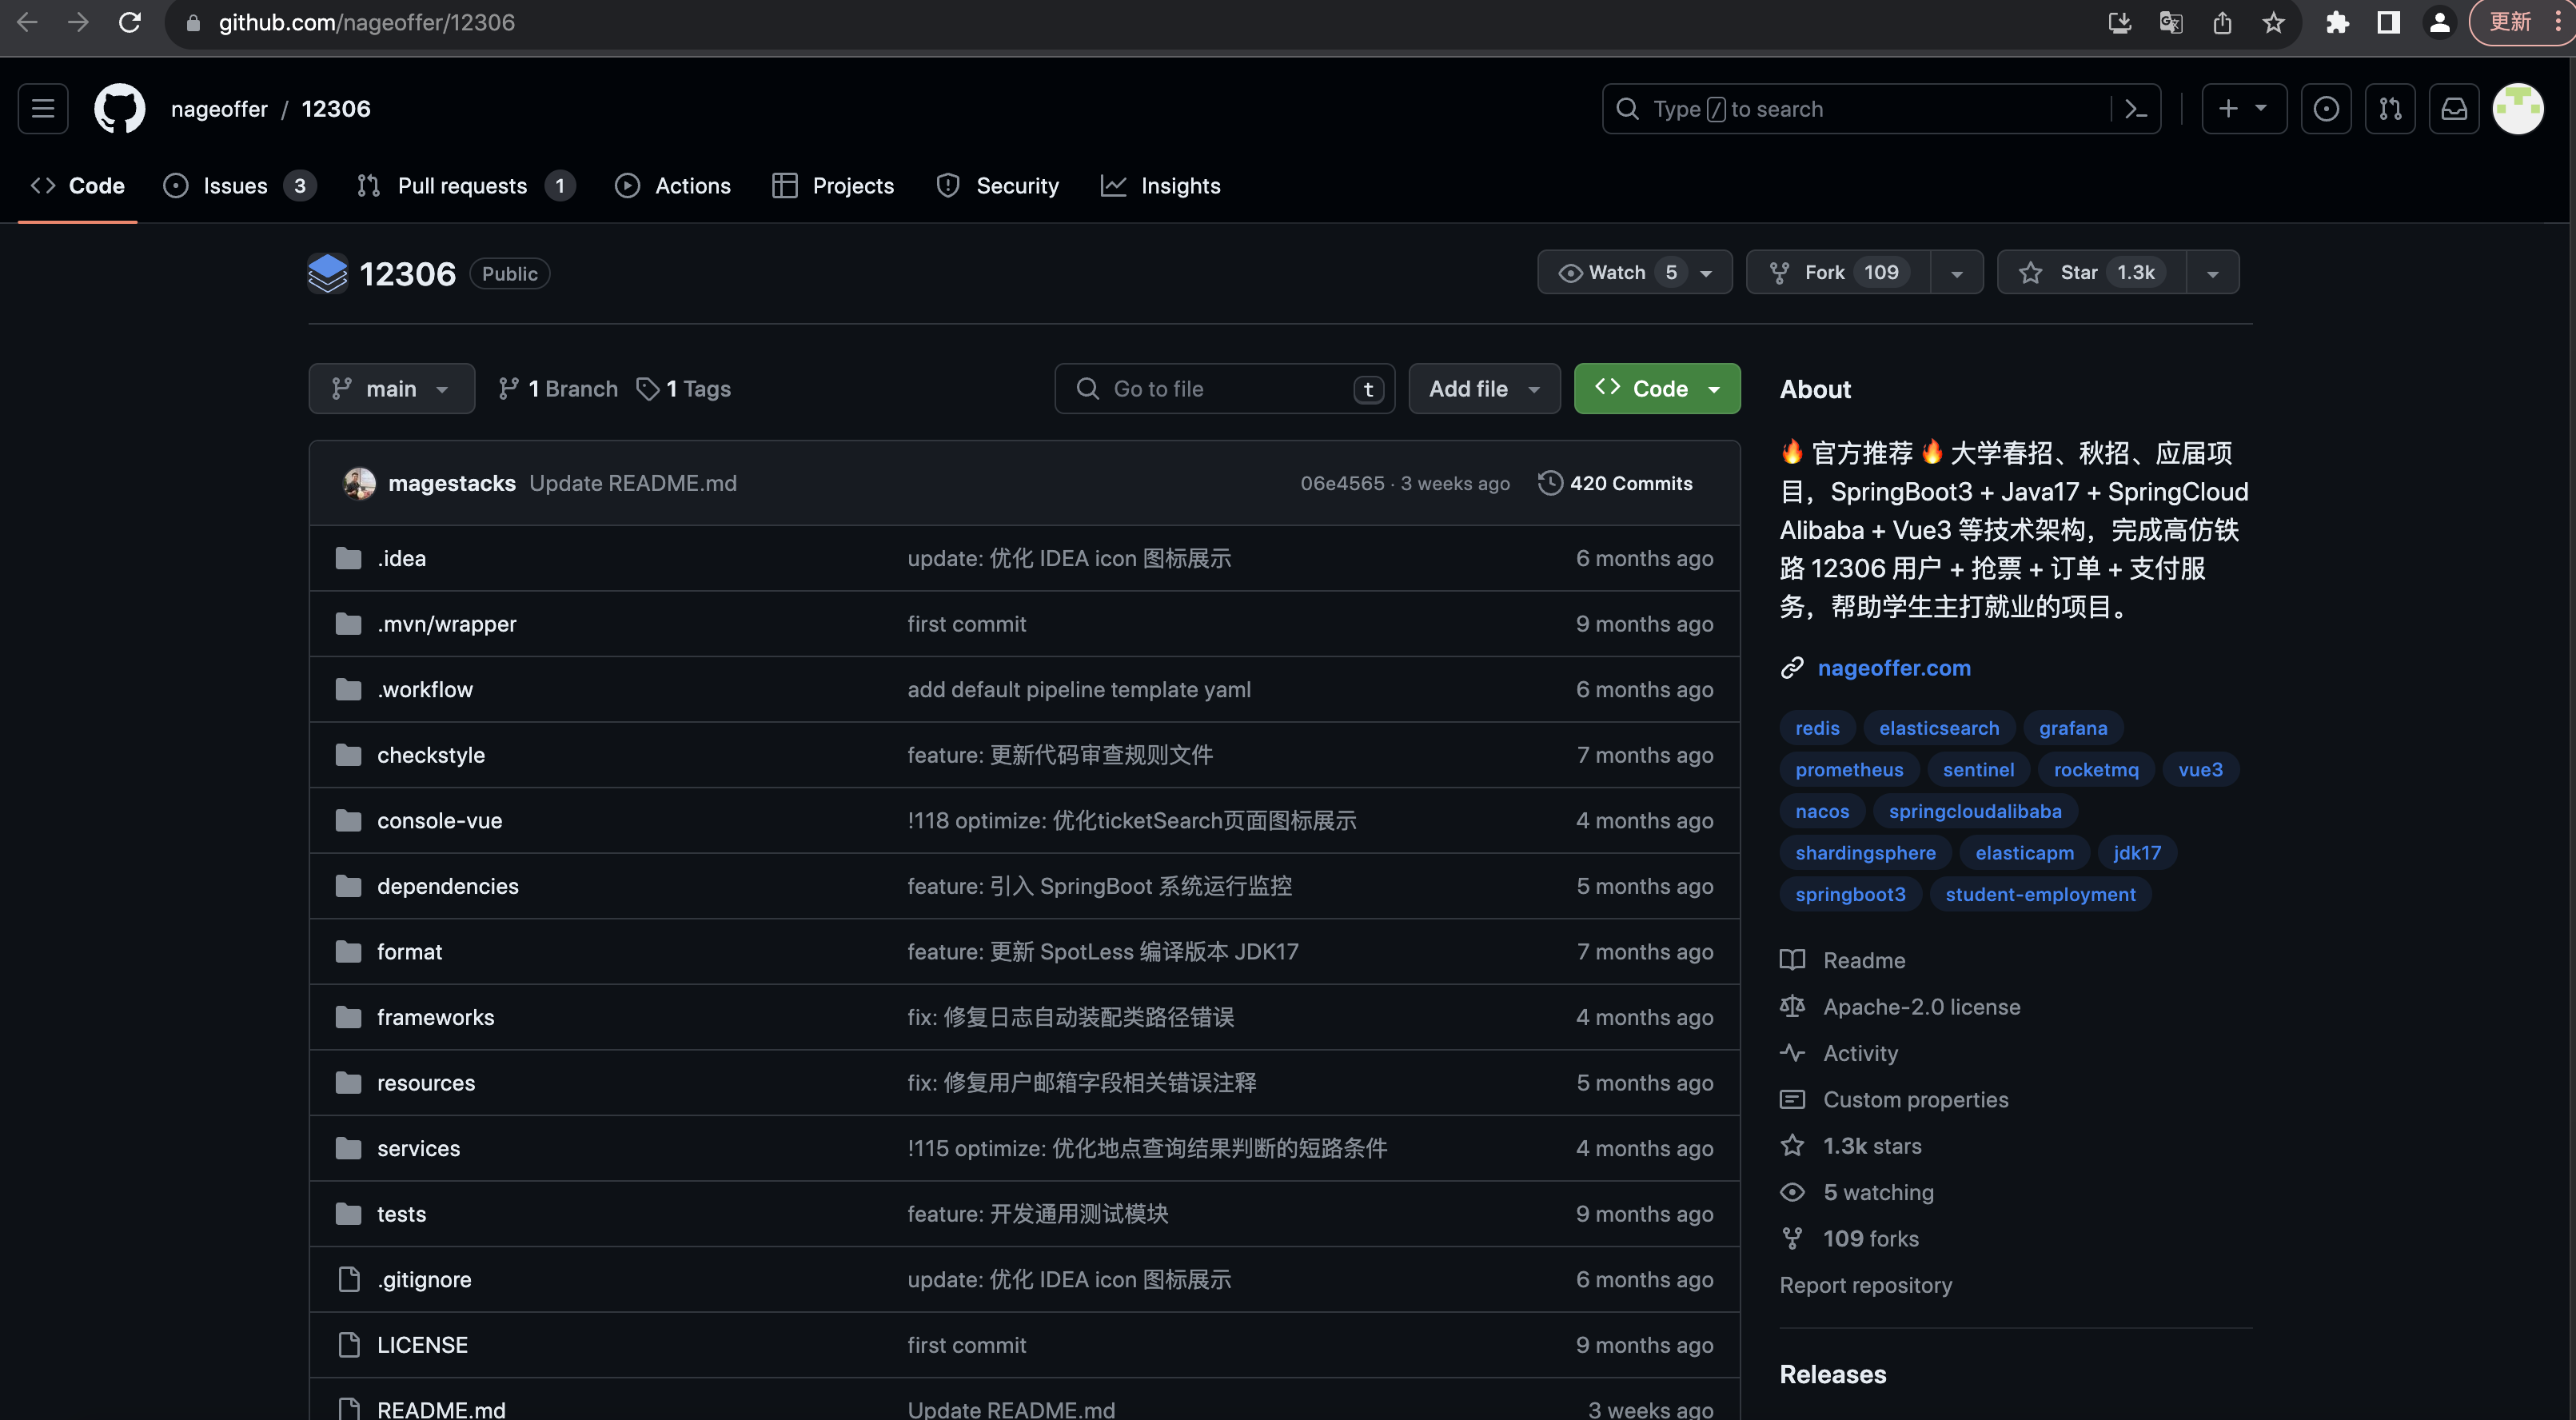This screenshot has width=2576, height=1420.
Task: Bookmark this page with the star icon
Action: pos(2273,22)
